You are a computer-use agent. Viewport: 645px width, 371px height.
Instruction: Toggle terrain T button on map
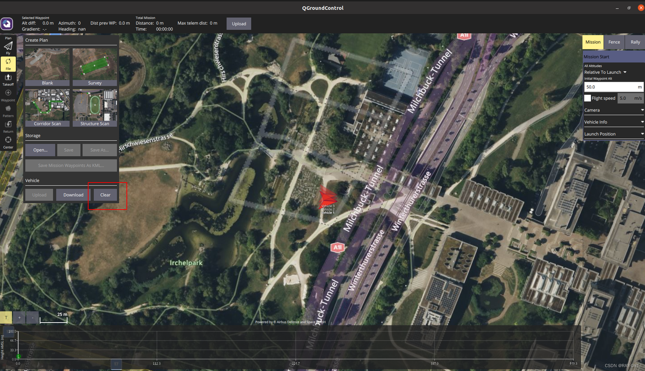point(6,318)
